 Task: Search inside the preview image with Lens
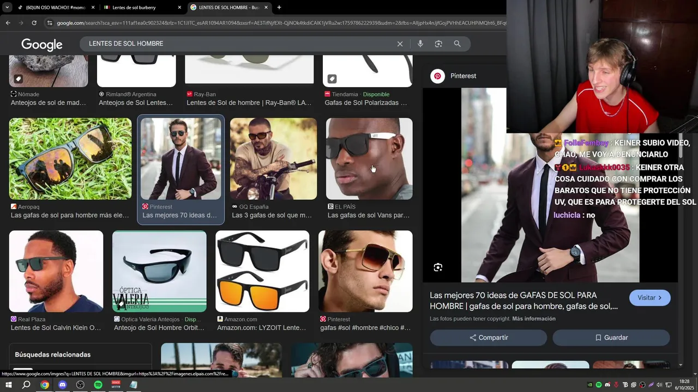(x=438, y=267)
